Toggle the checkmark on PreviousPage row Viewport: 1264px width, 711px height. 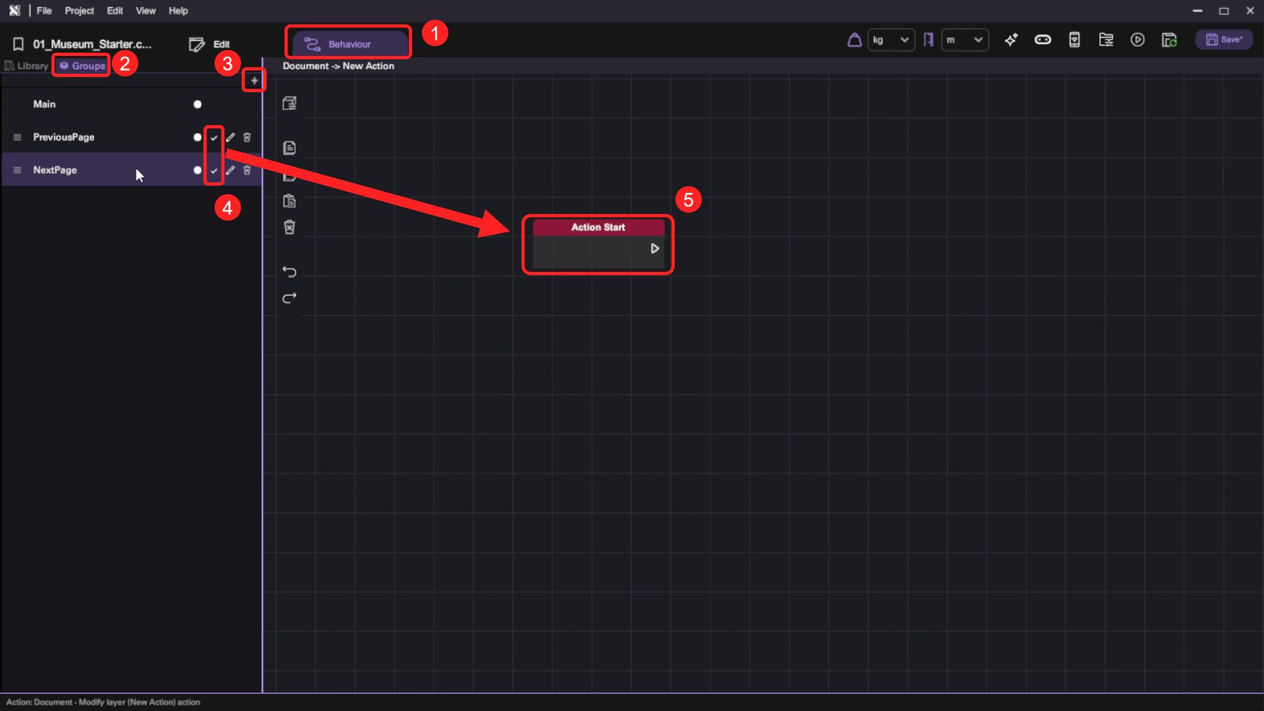(214, 138)
